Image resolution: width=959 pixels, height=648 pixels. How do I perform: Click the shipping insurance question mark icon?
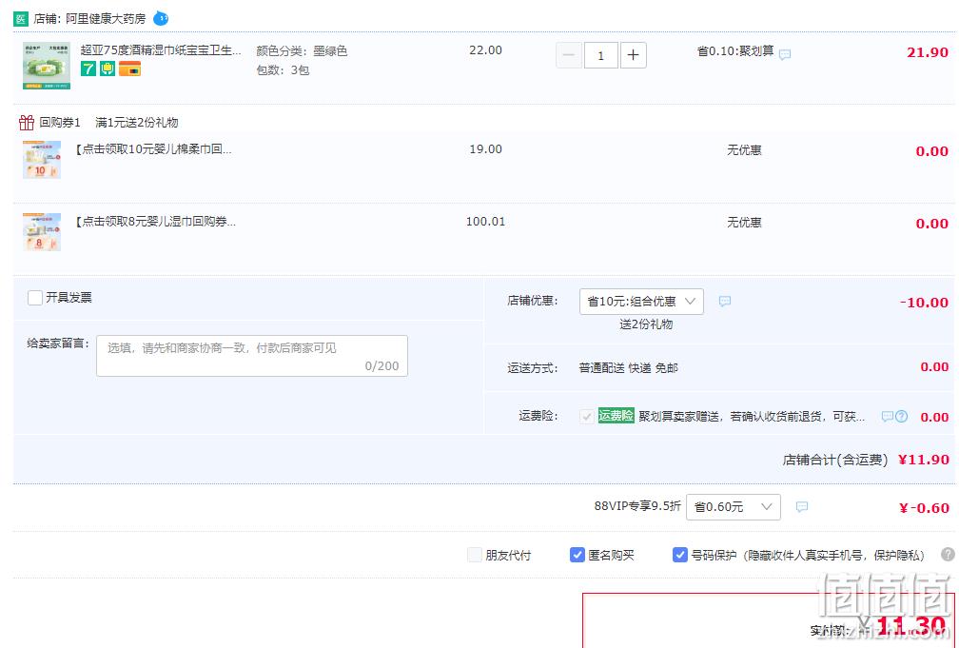902,417
